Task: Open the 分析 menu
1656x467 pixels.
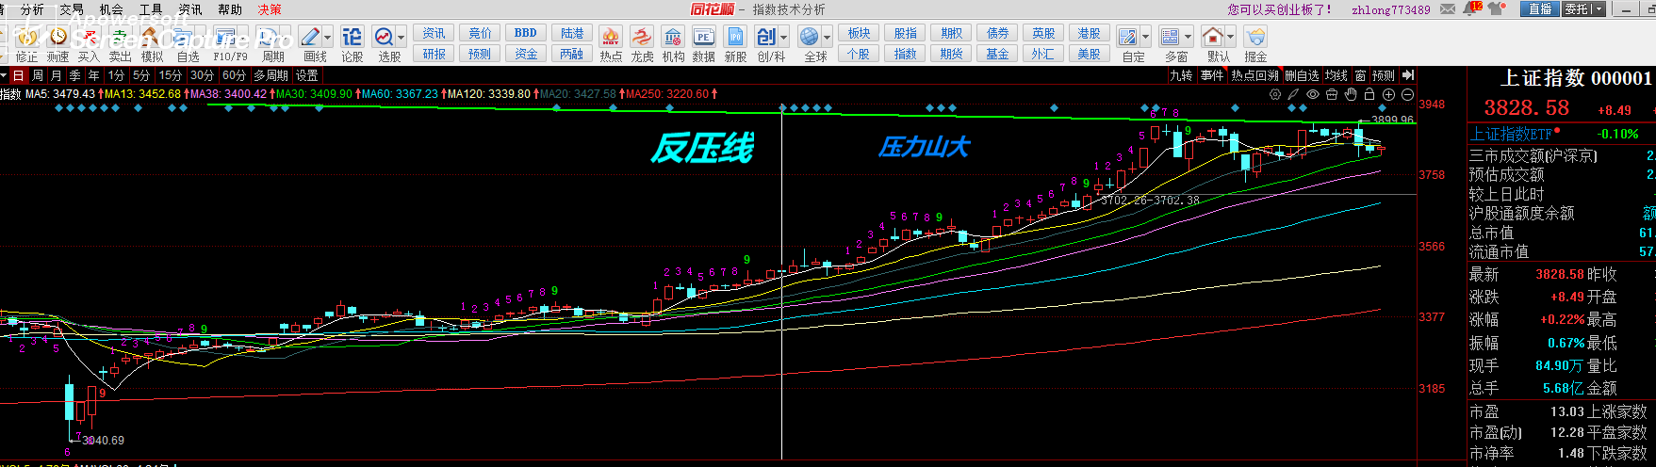Action: point(32,9)
